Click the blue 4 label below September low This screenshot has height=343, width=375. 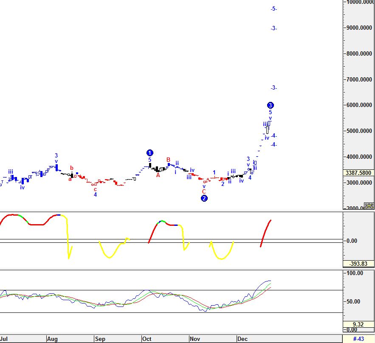point(96,195)
